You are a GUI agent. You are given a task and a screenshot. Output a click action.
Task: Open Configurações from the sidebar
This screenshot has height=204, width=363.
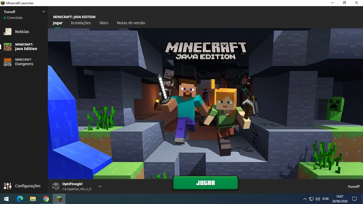click(x=22, y=186)
